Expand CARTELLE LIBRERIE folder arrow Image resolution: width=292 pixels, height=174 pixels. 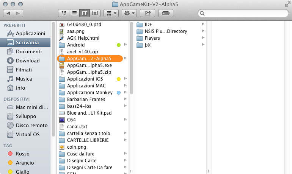coord(126,140)
